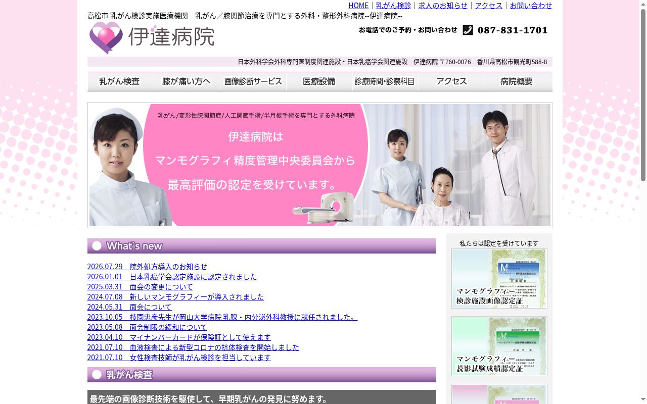Open news about 枝園忠彦先生 professorship

pos(222,317)
